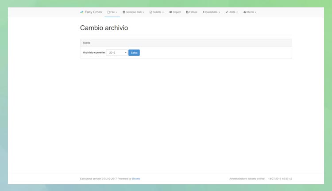Follow the B4web footer link
This screenshot has width=332, height=191.
click(136, 179)
